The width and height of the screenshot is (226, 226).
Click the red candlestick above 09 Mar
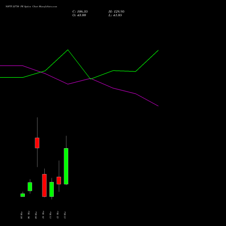37,143
